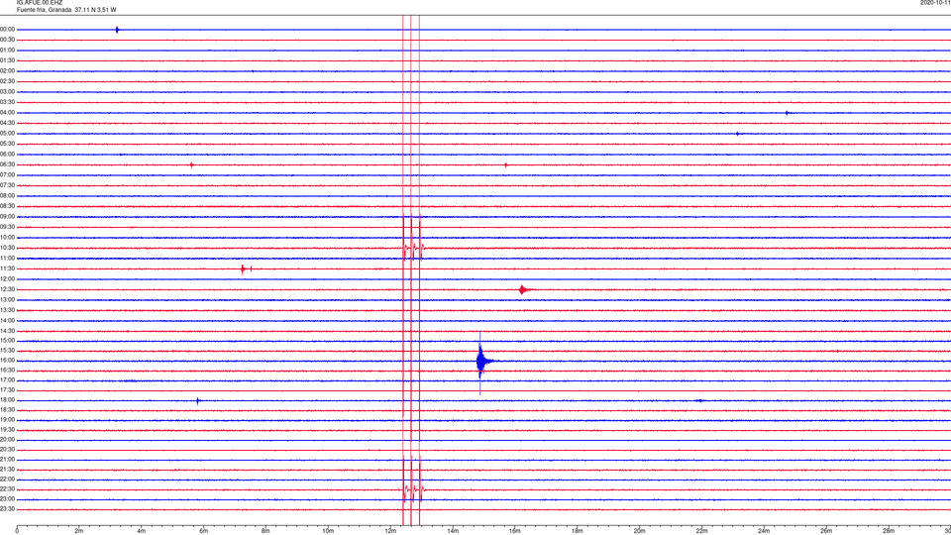The image size is (951, 535).
Task: Click the 18:00 trace time label
Action: (8, 400)
